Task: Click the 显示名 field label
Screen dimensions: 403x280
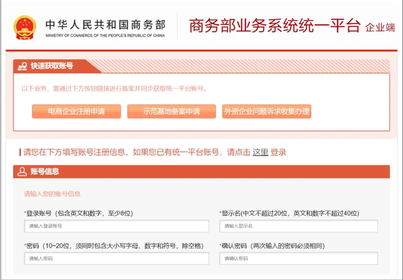Action: click(x=289, y=213)
